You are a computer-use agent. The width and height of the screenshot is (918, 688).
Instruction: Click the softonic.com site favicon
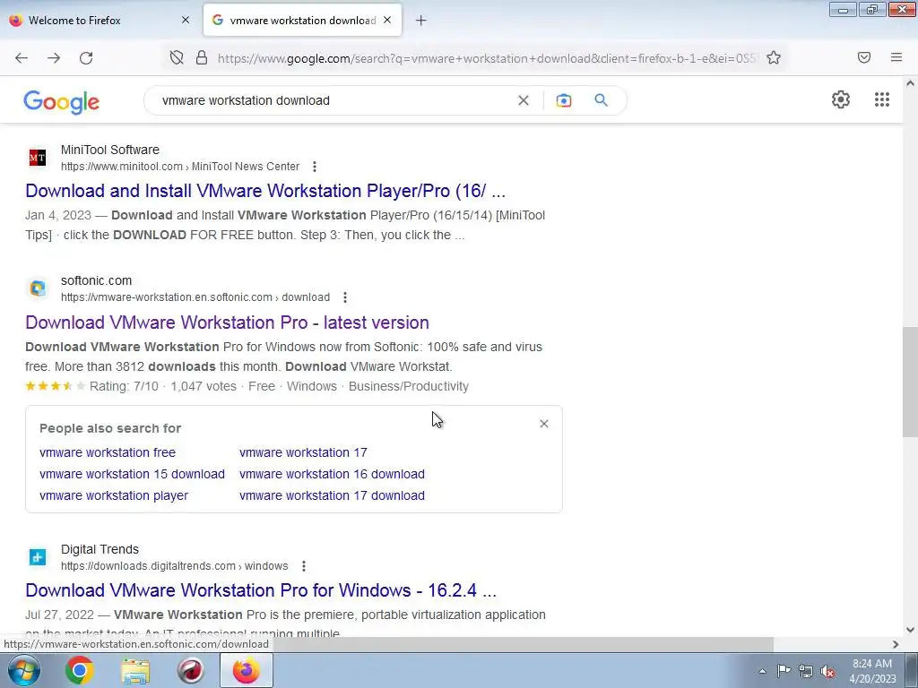point(38,288)
